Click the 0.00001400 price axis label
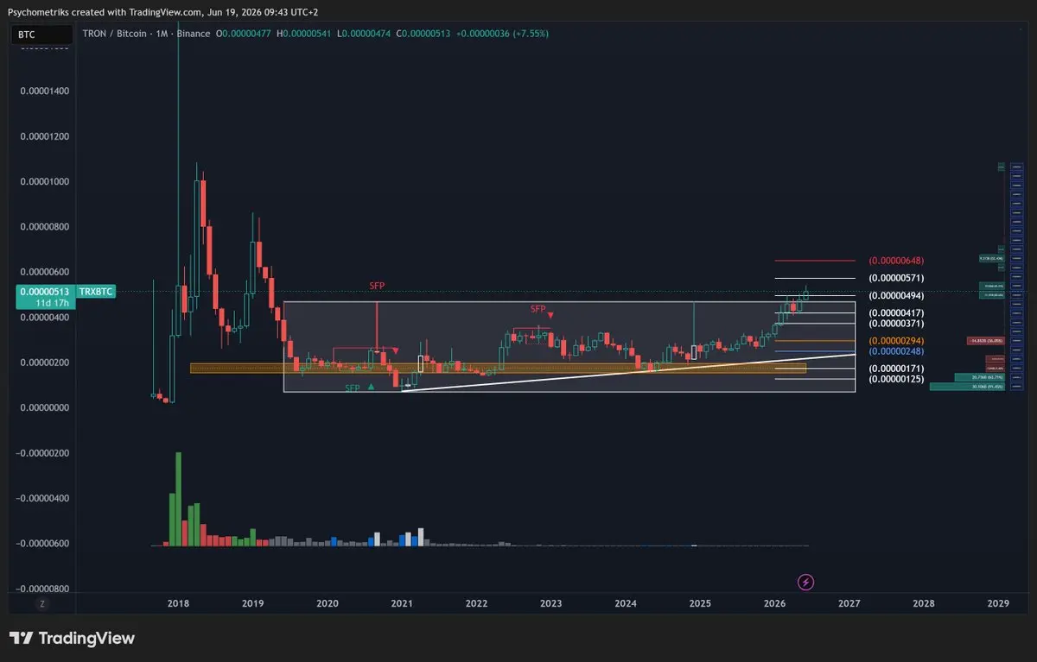Image resolution: width=1037 pixels, height=662 pixels. coord(45,91)
